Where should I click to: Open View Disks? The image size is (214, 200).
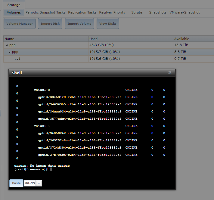[108, 23]
